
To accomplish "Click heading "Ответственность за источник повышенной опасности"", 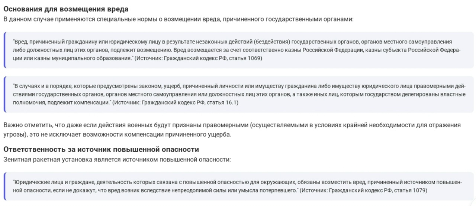I will coord(101,149).
